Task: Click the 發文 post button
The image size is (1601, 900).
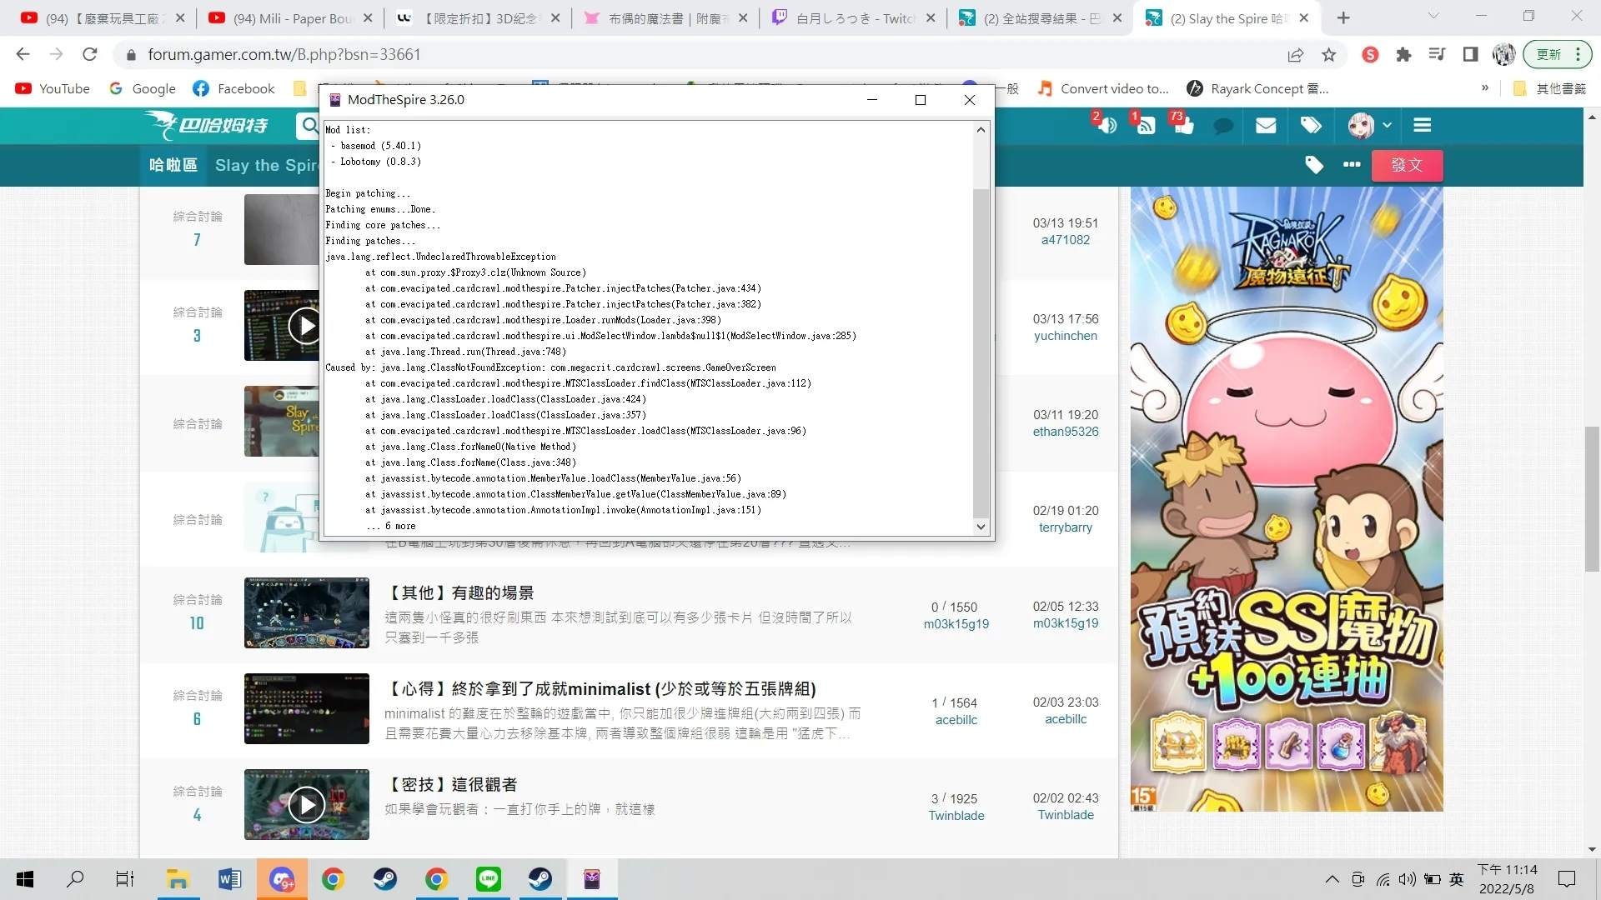Action: point(1407,165)
